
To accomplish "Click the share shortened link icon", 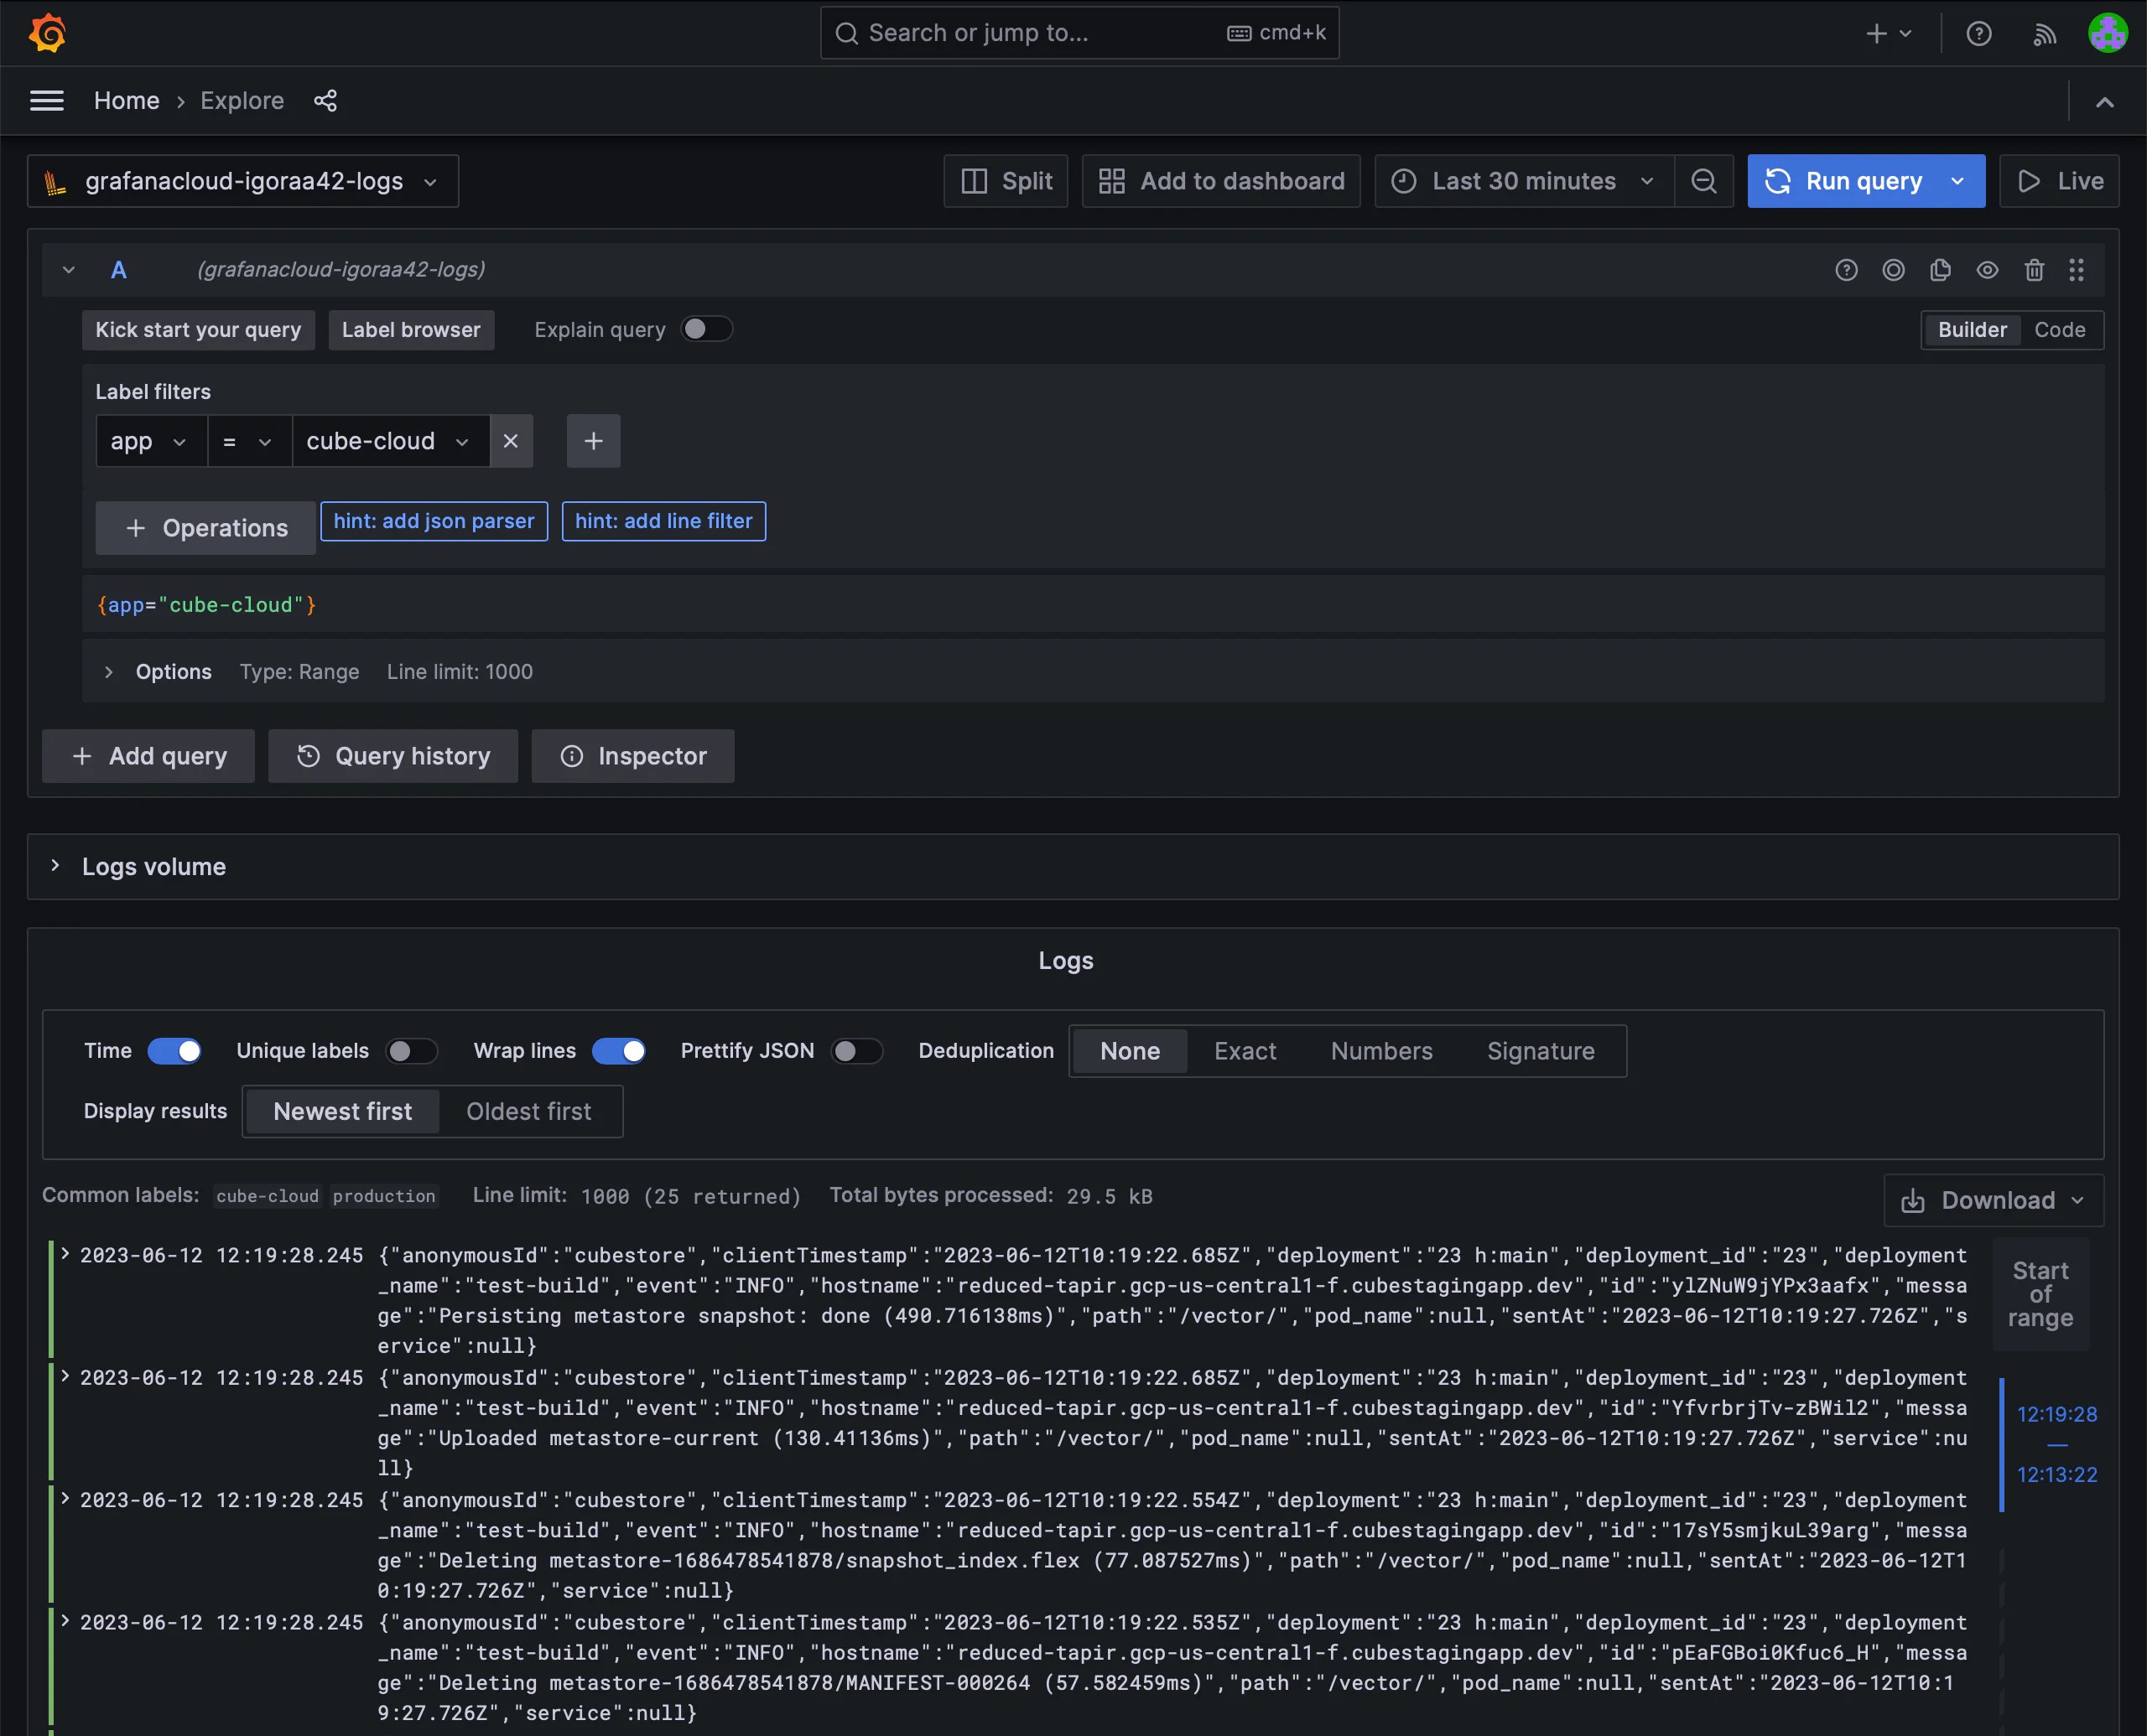I will 325,101.
